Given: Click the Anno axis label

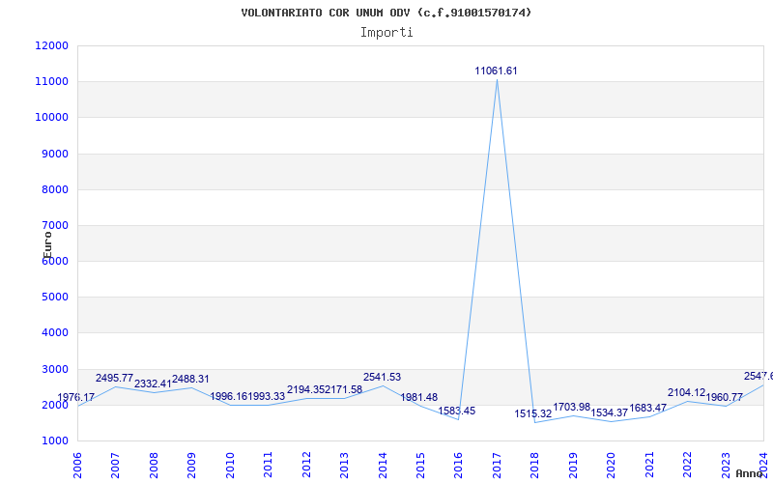Looking at the screenshot, I should (750, 473).
